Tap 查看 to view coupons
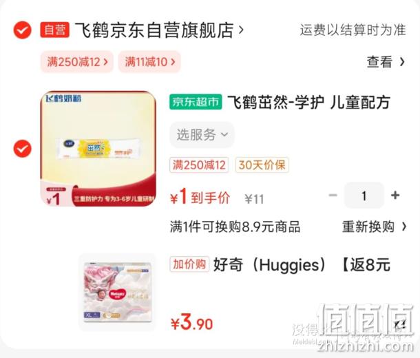The image size is (420, 358). point(379,62)
